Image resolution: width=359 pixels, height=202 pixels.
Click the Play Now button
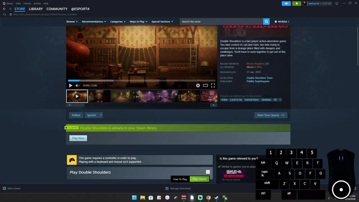78,138
